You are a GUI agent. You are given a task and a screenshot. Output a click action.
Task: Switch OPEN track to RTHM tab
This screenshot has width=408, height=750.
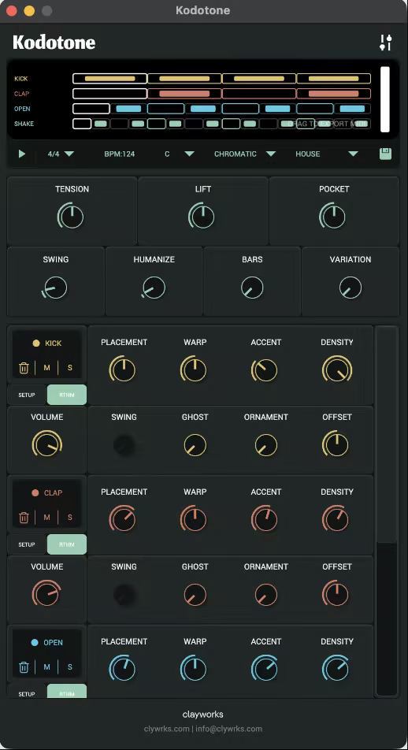coord(67,692)
